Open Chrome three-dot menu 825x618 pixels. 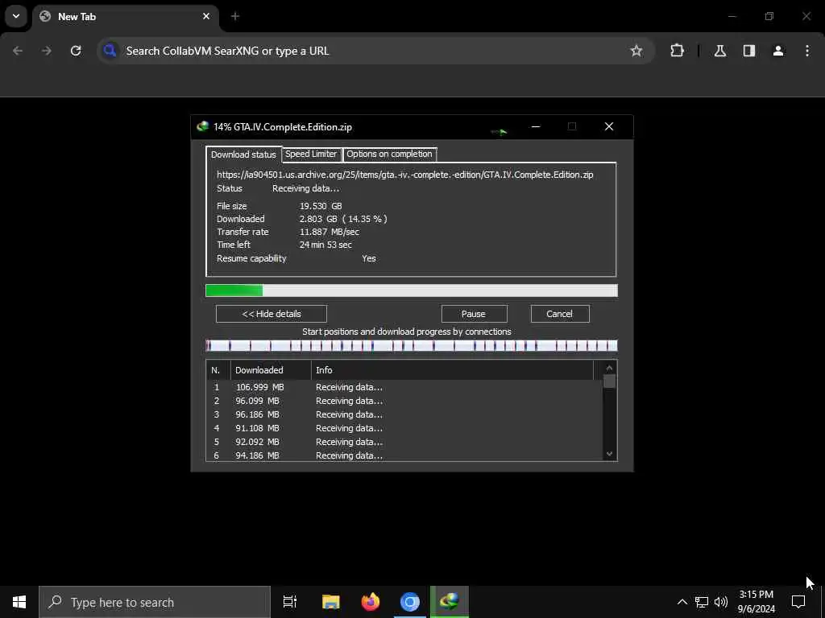[x=807, y=51]
